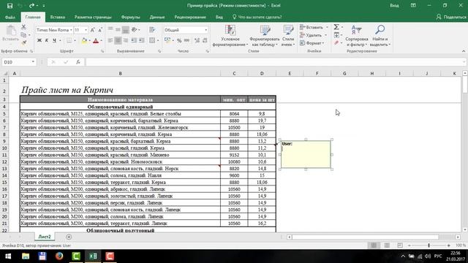468x263 pixels.
Task: Click the Вход sign-in link
Action: point(394,6)
